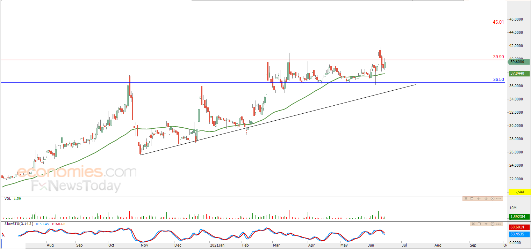Move the VOL panel up

coord(479,199)
